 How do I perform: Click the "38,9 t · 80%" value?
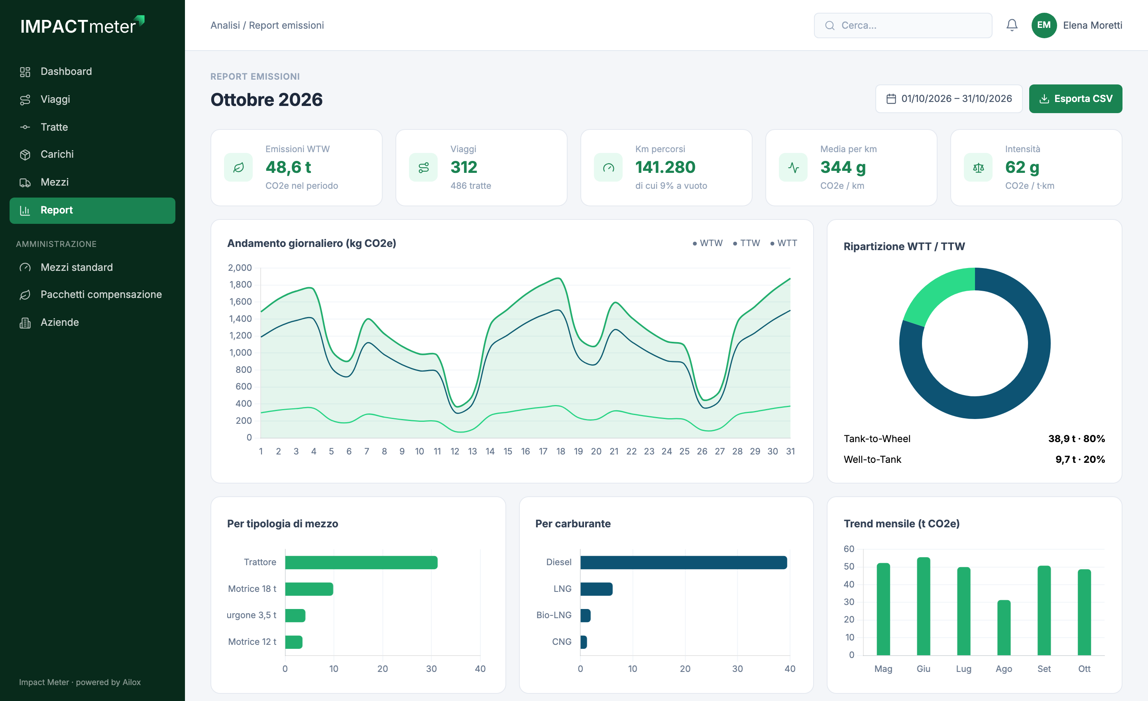pos(1076,439)
